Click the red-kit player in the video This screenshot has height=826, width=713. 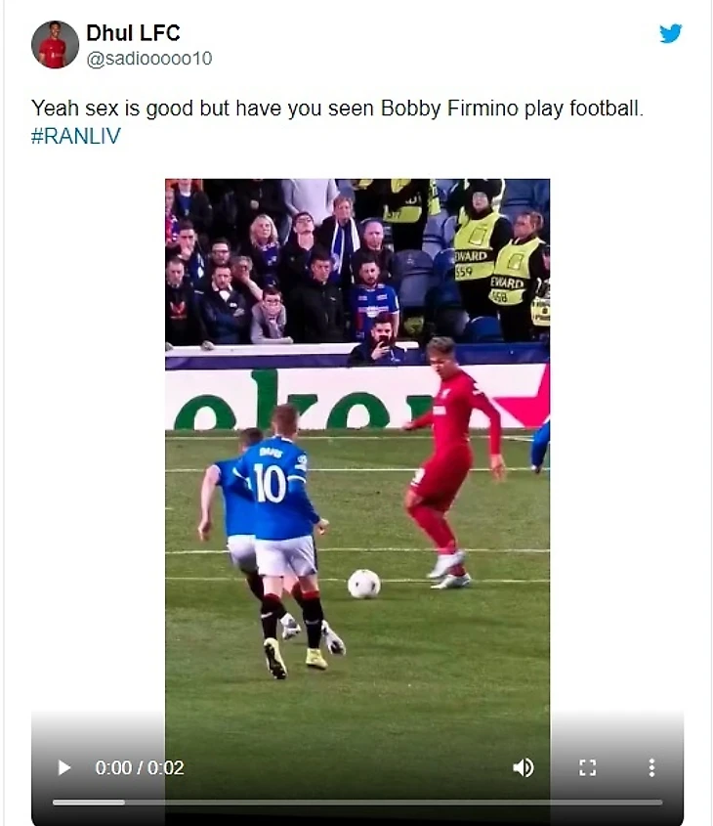452,463
